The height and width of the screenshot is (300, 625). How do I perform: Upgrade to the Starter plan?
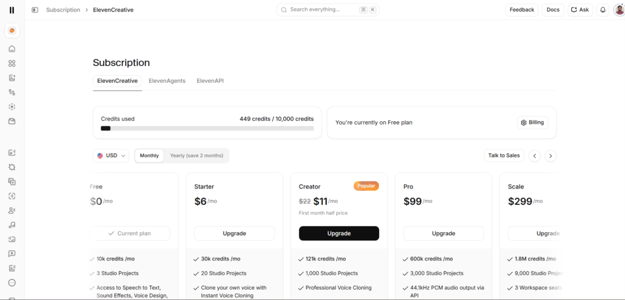click(x=234, y=234)
